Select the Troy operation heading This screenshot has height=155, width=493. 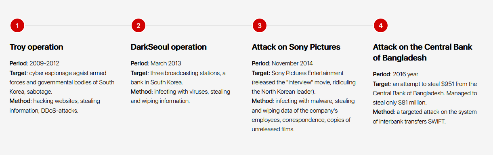point(36,47)
